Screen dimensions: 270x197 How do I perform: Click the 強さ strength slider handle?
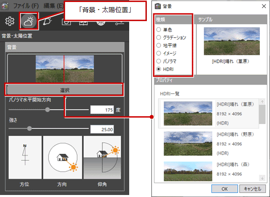click(29, 128)
